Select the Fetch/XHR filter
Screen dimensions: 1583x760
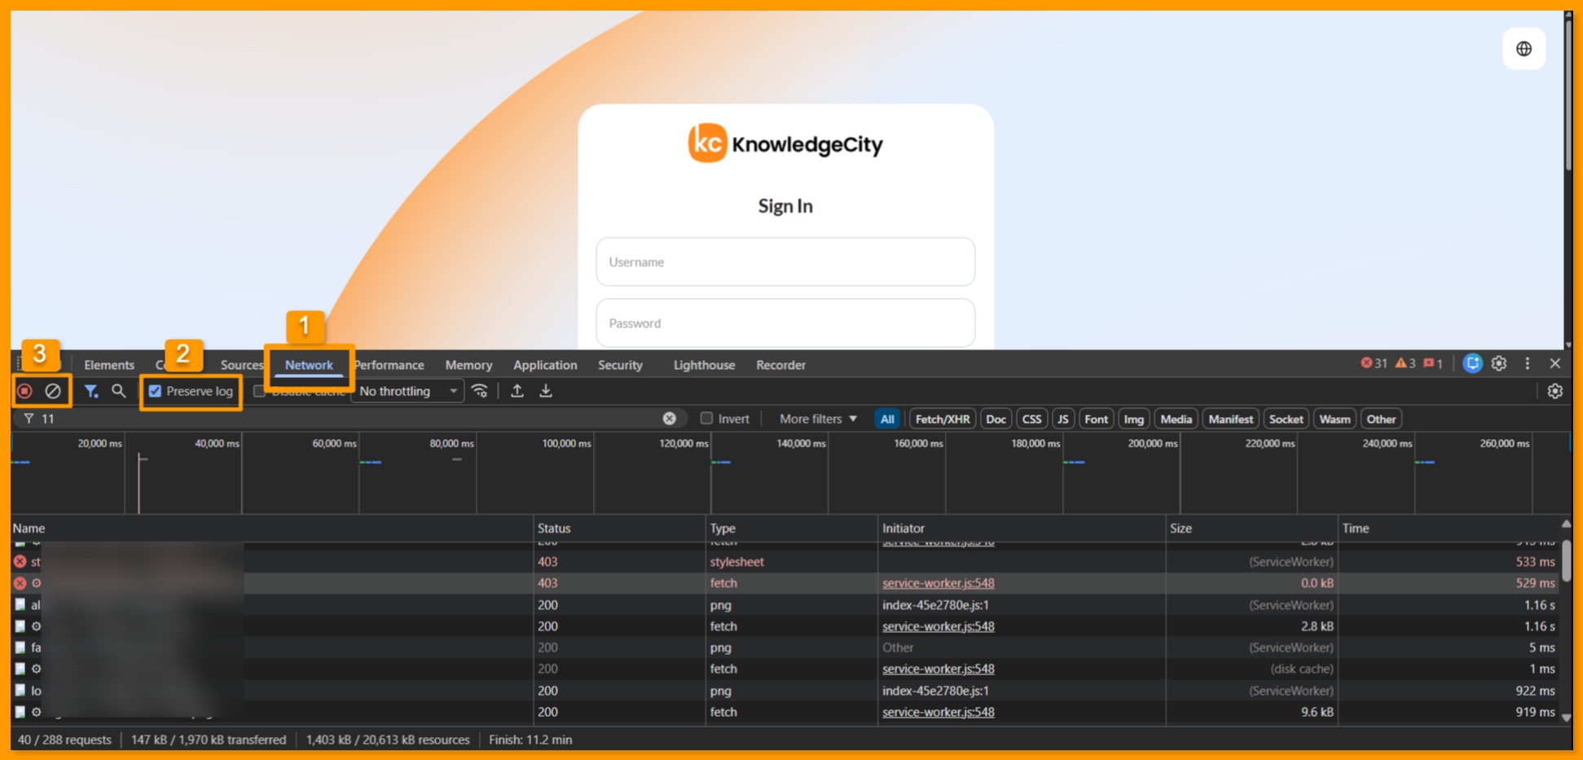943,420
